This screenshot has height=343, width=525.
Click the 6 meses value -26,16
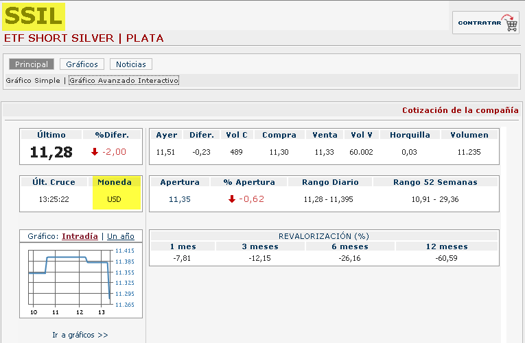(349, 258)
